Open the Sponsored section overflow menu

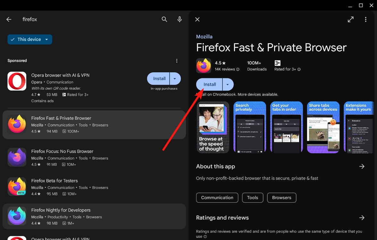pos(177,60)
